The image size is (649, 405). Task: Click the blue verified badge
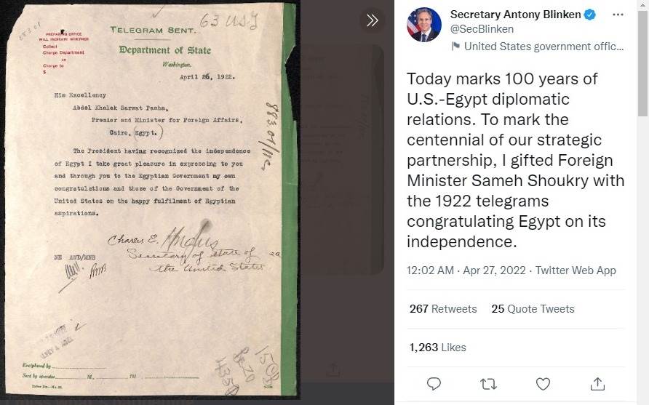tap(590, 15)
